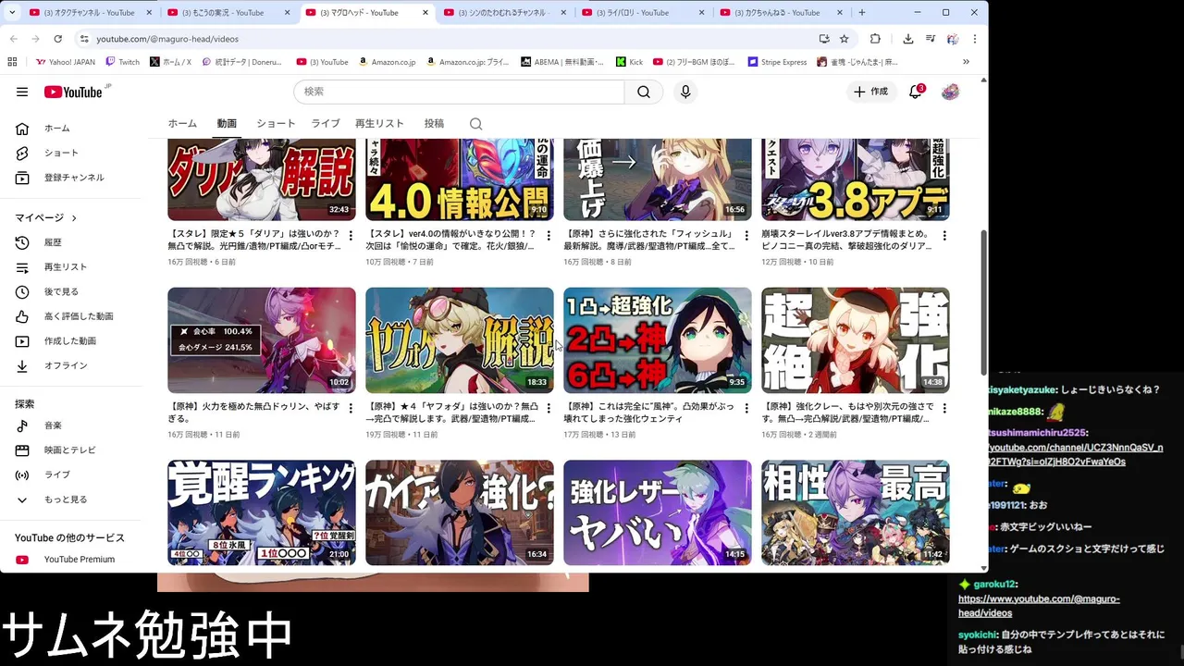Open the YouTube hamburger guide menu
This screenshot has width=1184, height=666.
pyautogui.click(x=22, y=92)
